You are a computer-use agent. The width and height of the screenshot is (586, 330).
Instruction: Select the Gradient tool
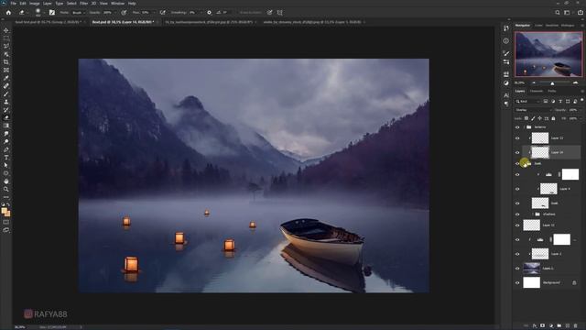coord(6,126)
